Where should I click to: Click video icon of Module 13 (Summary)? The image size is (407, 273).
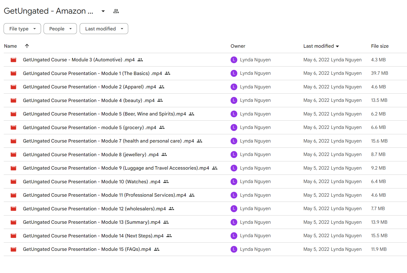13,222
